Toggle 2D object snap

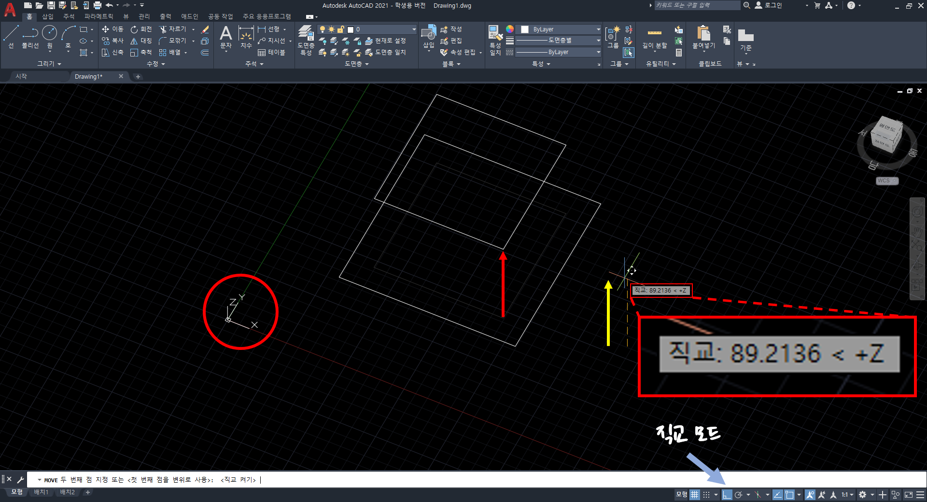[x=789, y=495]
